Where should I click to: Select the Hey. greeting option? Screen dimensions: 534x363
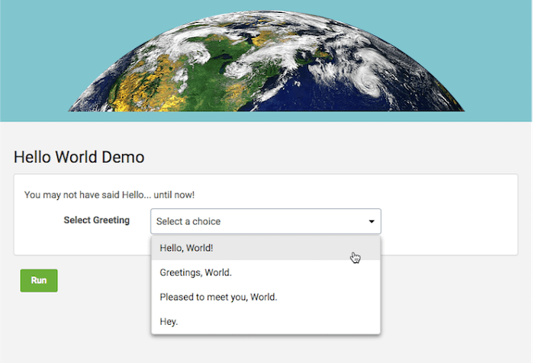[x=265, y=322]
